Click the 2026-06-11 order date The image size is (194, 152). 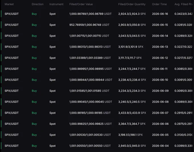[x=160, y=69]
